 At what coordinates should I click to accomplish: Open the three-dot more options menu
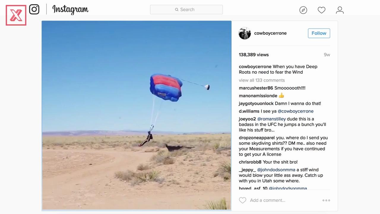(x=326, y=200)
